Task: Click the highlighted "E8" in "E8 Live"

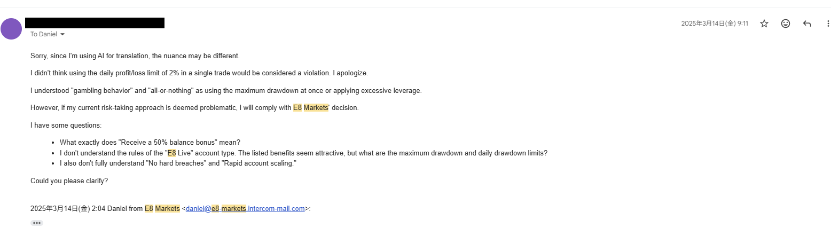Action: pos(171,153)
